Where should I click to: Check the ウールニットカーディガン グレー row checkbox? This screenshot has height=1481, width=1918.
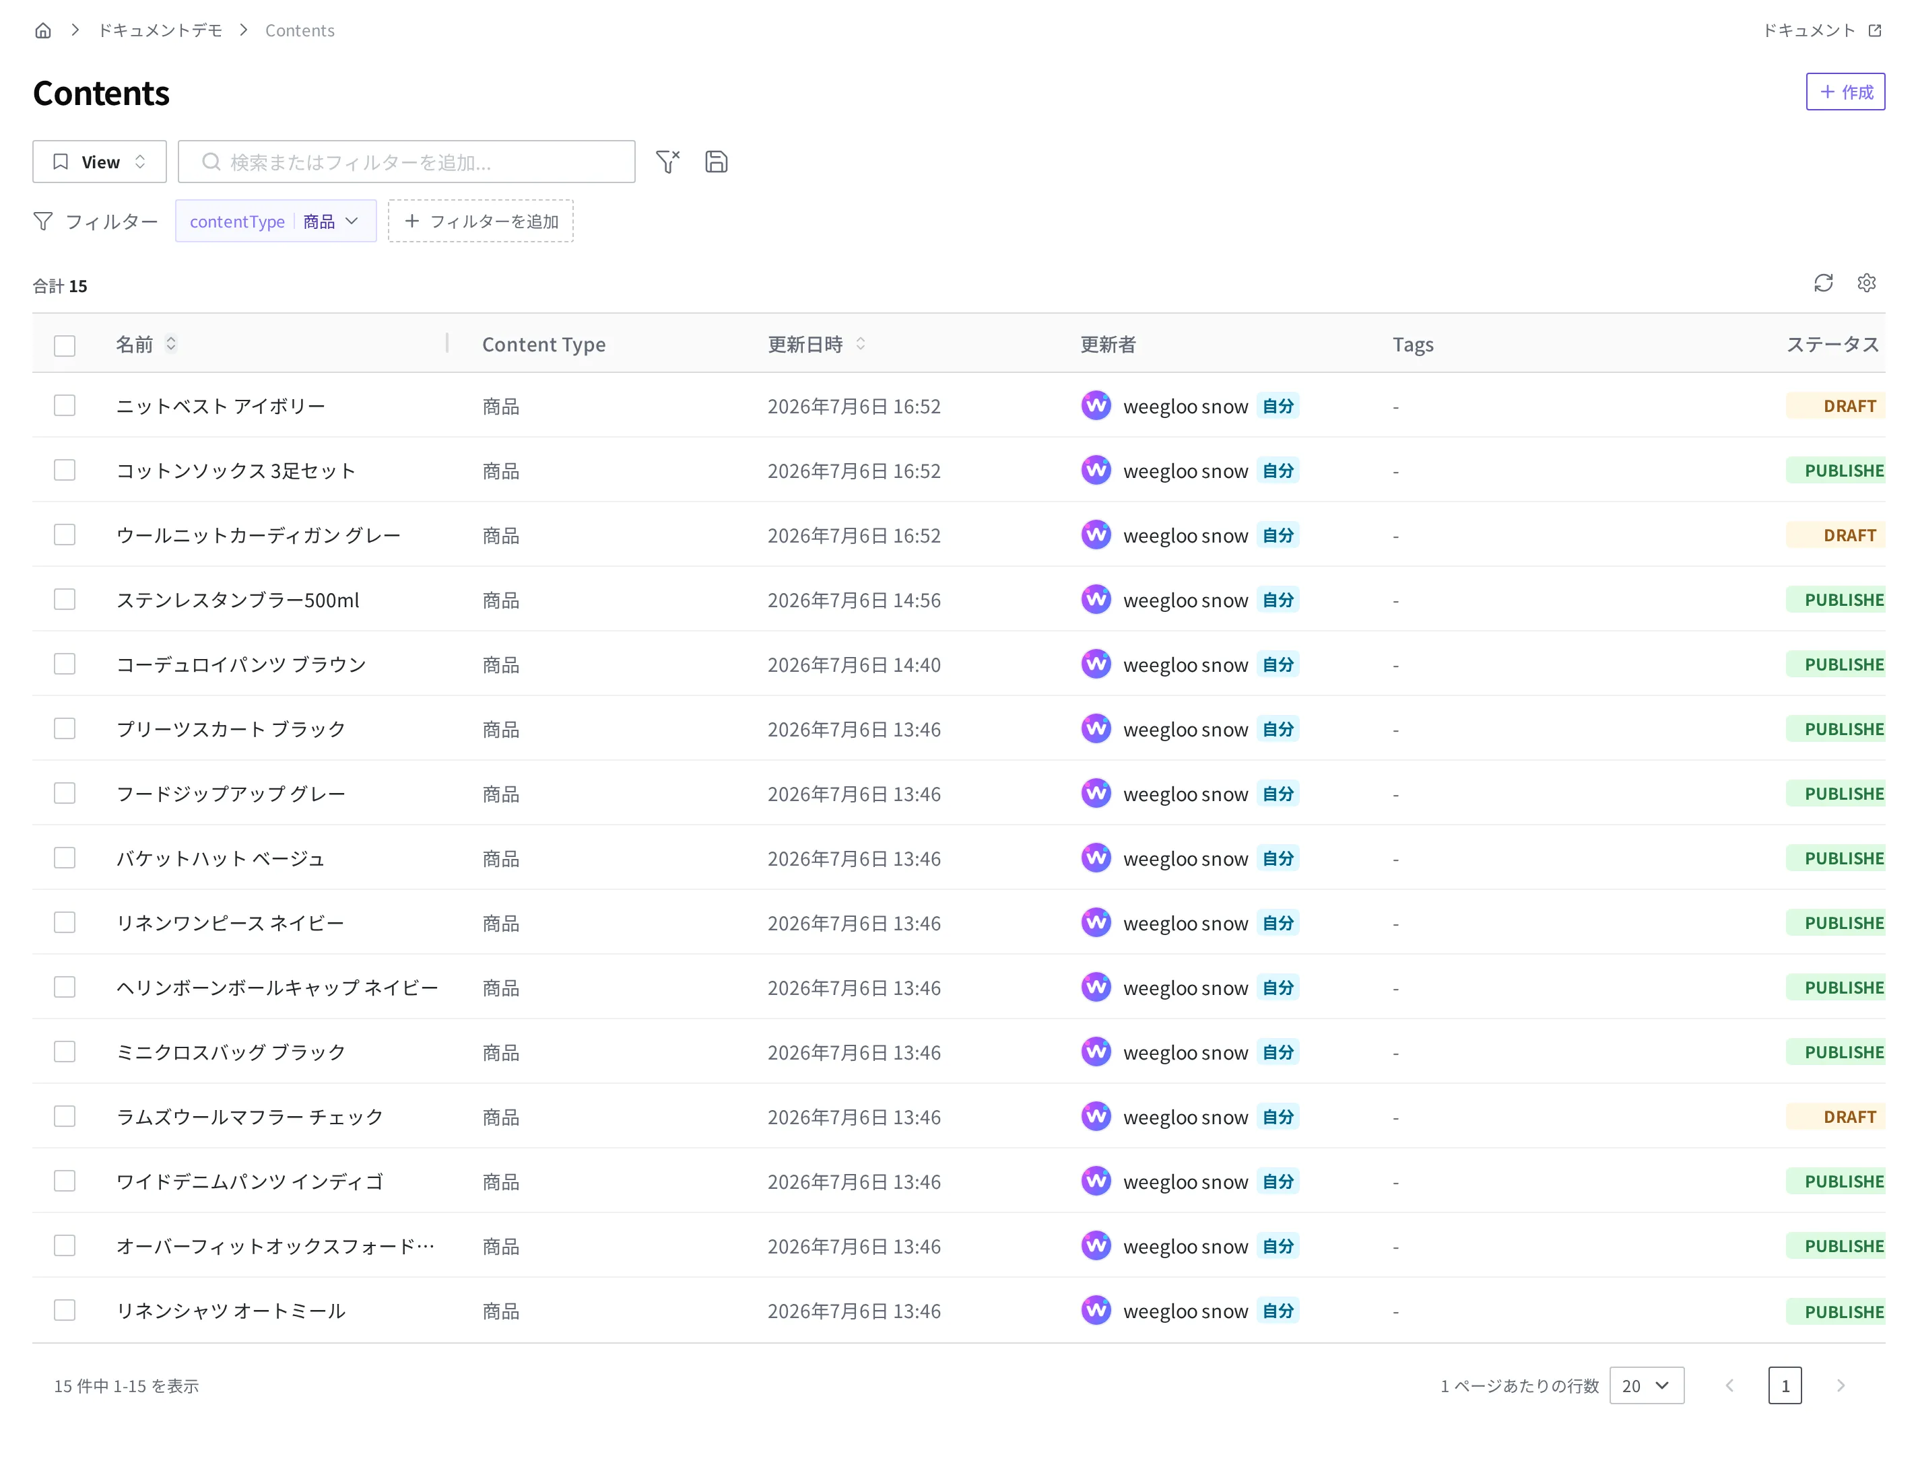tap(64, 535)
